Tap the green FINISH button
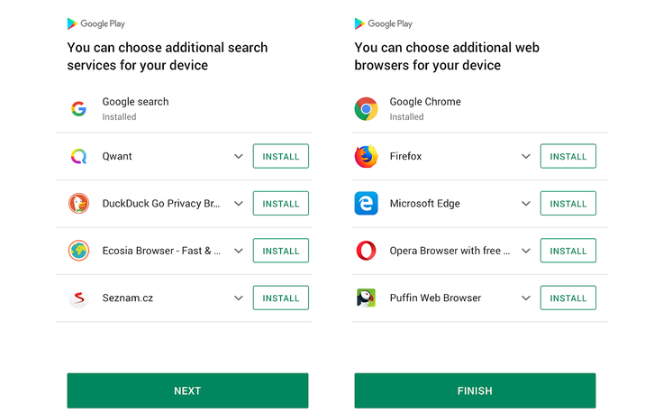 476,390
